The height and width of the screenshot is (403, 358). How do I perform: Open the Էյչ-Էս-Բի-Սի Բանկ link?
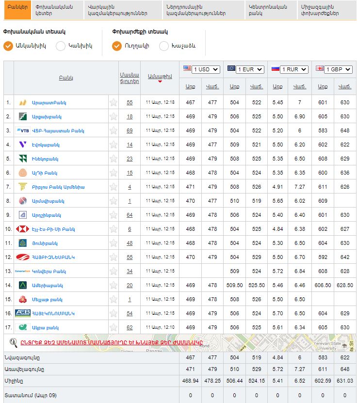coord(53,229)
